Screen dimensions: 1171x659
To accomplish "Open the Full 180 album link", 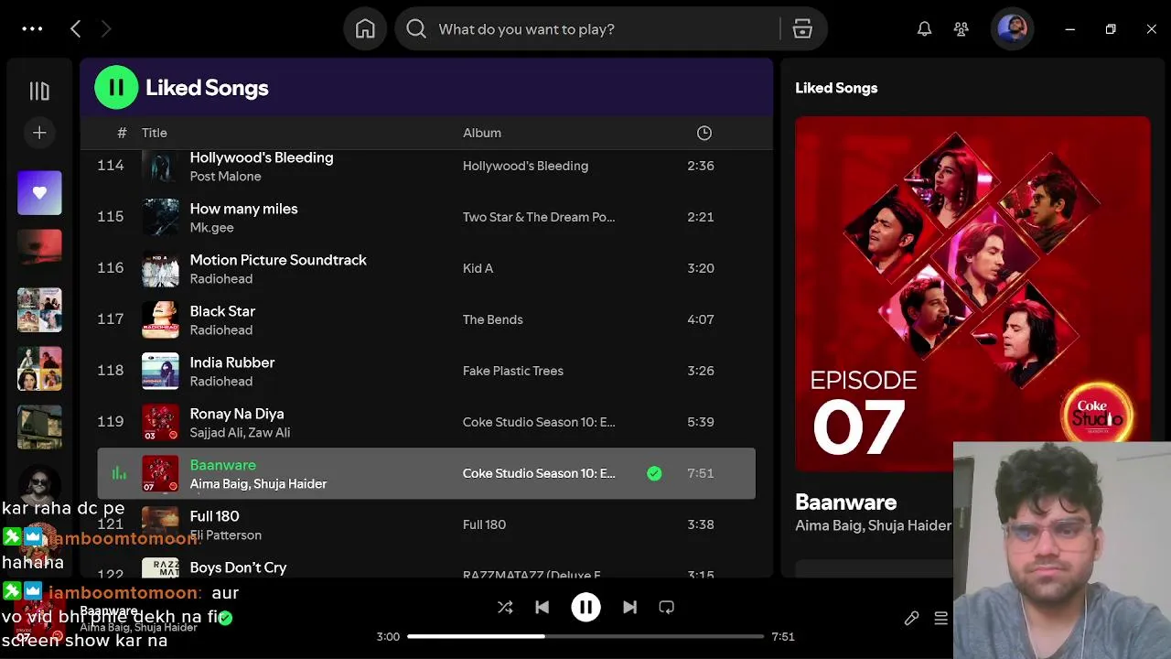I will (x=484, y=524).
